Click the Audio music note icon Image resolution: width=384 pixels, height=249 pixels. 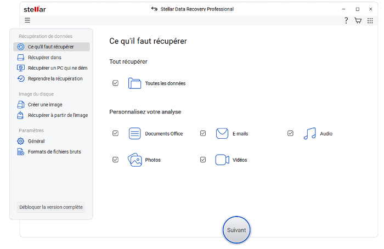(x=309, y=133)
